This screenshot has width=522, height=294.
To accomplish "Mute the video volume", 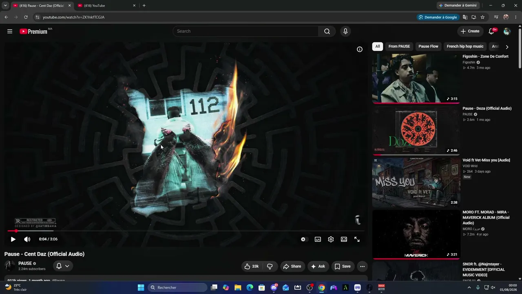I will (x=27, y=239).
